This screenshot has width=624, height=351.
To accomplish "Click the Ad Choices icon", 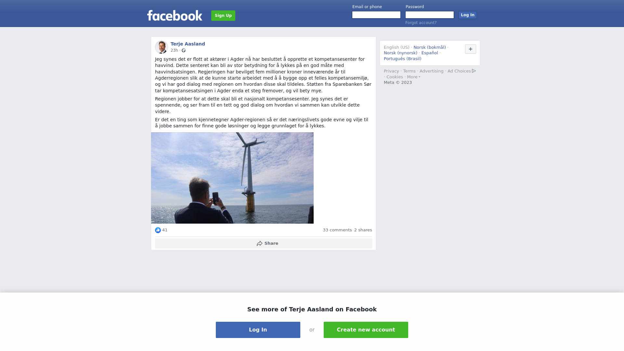I will click(x=474, y=71).
